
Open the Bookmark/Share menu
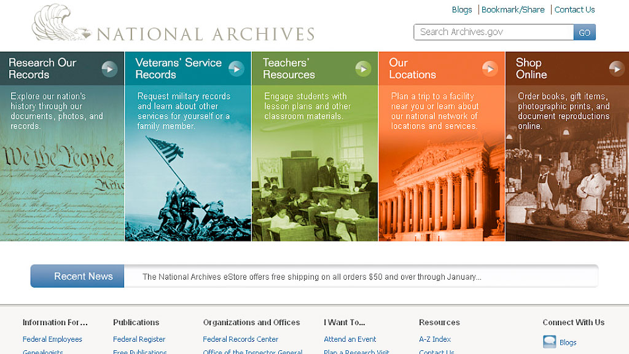coord(513,9)
